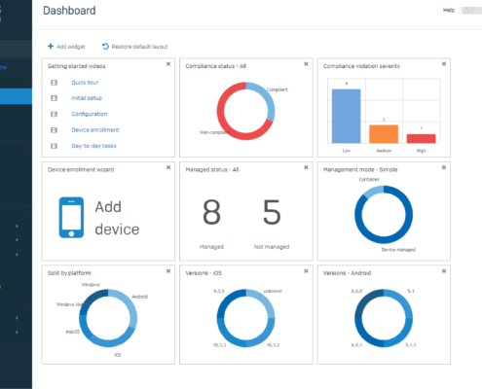Open the Configuration video link

90,114
